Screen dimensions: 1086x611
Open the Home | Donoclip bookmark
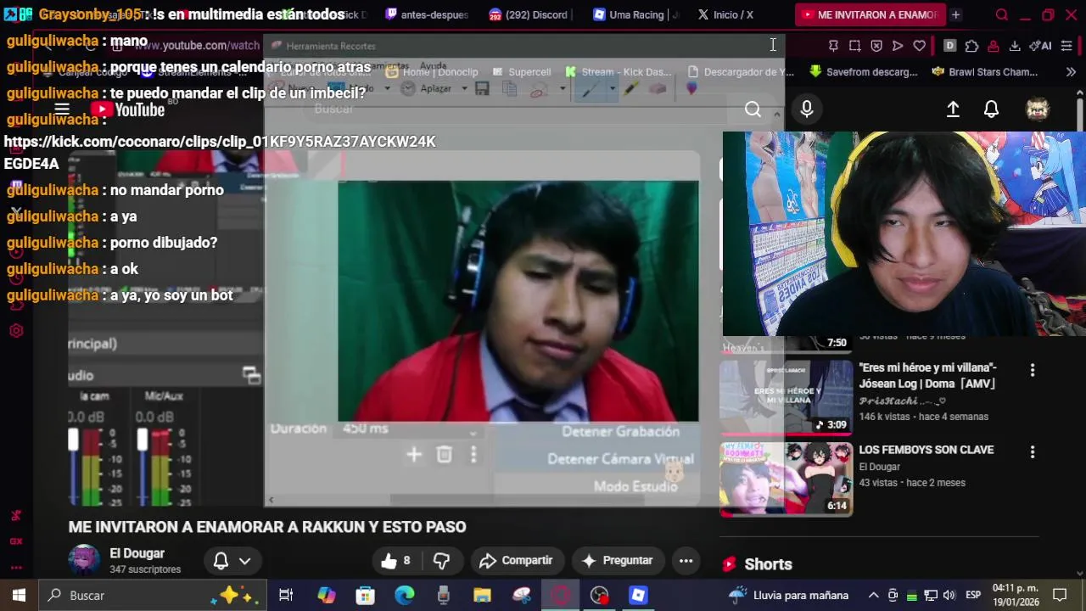point(432,72)
